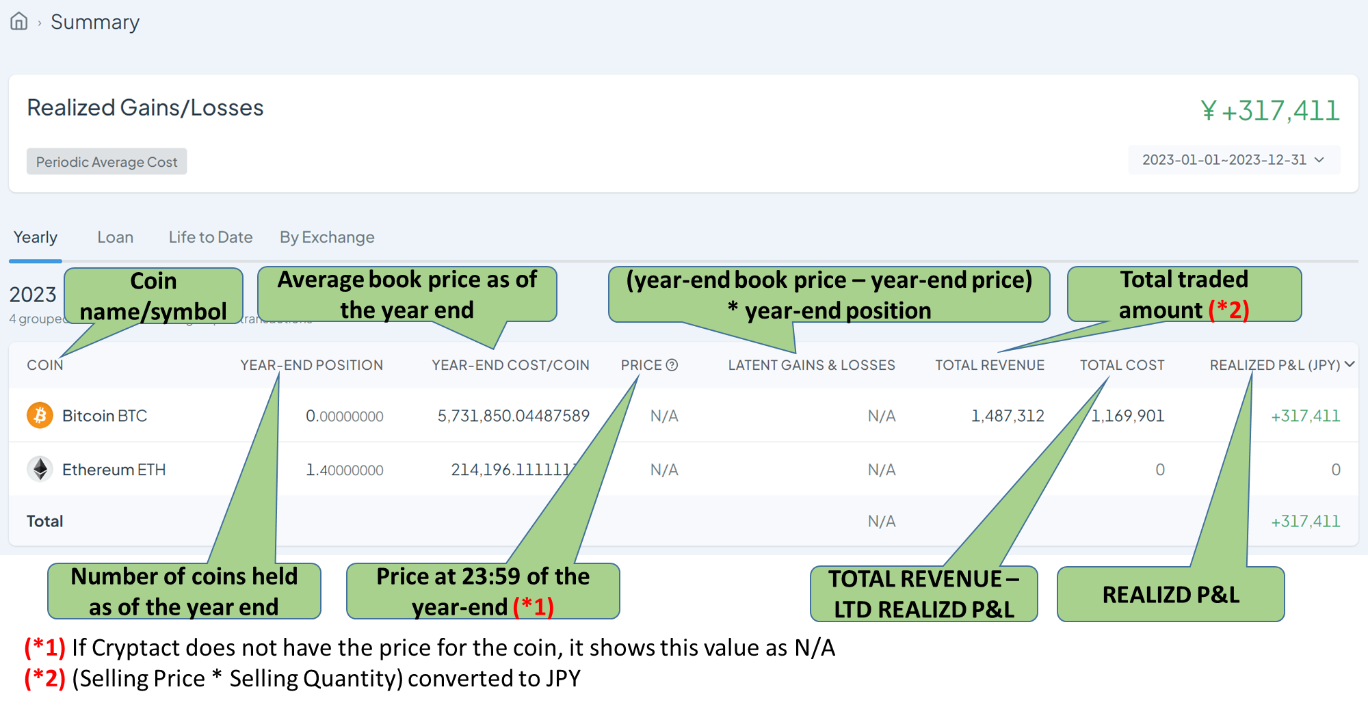This screenshot has height=709, width=1368.
Task: Click the YEAR-END POSITION column header
Action: pos(312,365)
